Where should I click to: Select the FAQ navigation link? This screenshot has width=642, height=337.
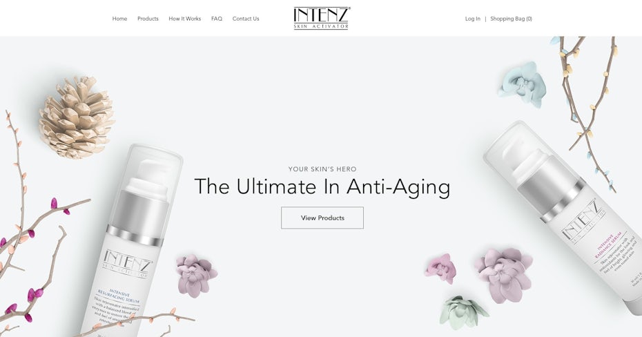click(x=217, y=19)
